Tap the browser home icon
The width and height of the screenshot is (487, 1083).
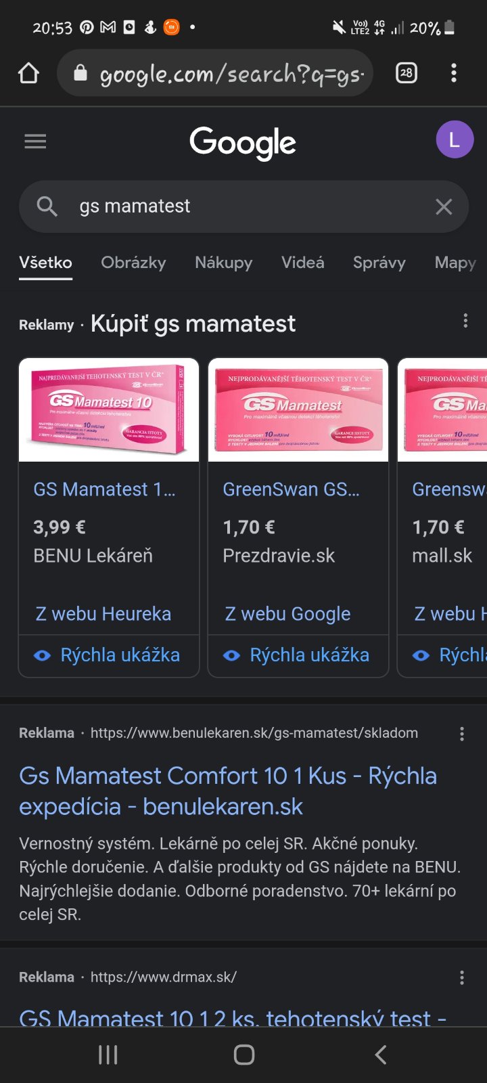coord(28,73)
